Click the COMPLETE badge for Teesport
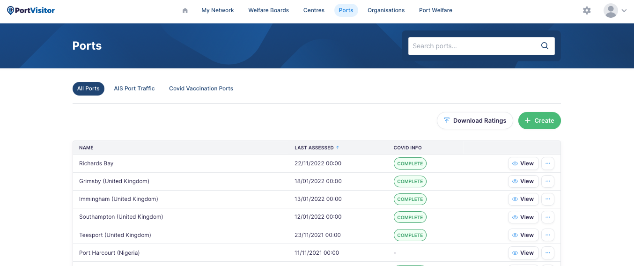Screen dimensions: 634x266 pyautogui.click(x=410, y=235)
